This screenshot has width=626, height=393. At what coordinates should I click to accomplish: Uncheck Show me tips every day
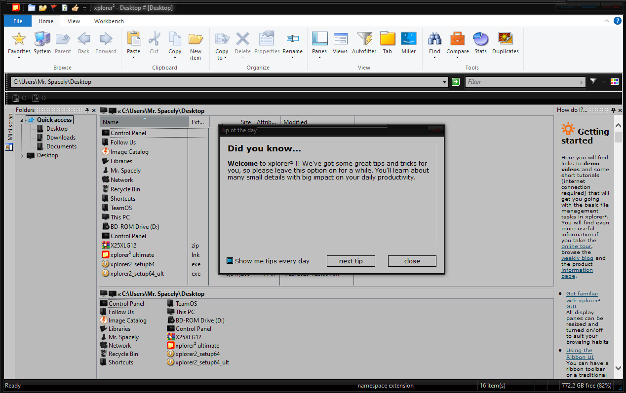[x=230, y=261]
